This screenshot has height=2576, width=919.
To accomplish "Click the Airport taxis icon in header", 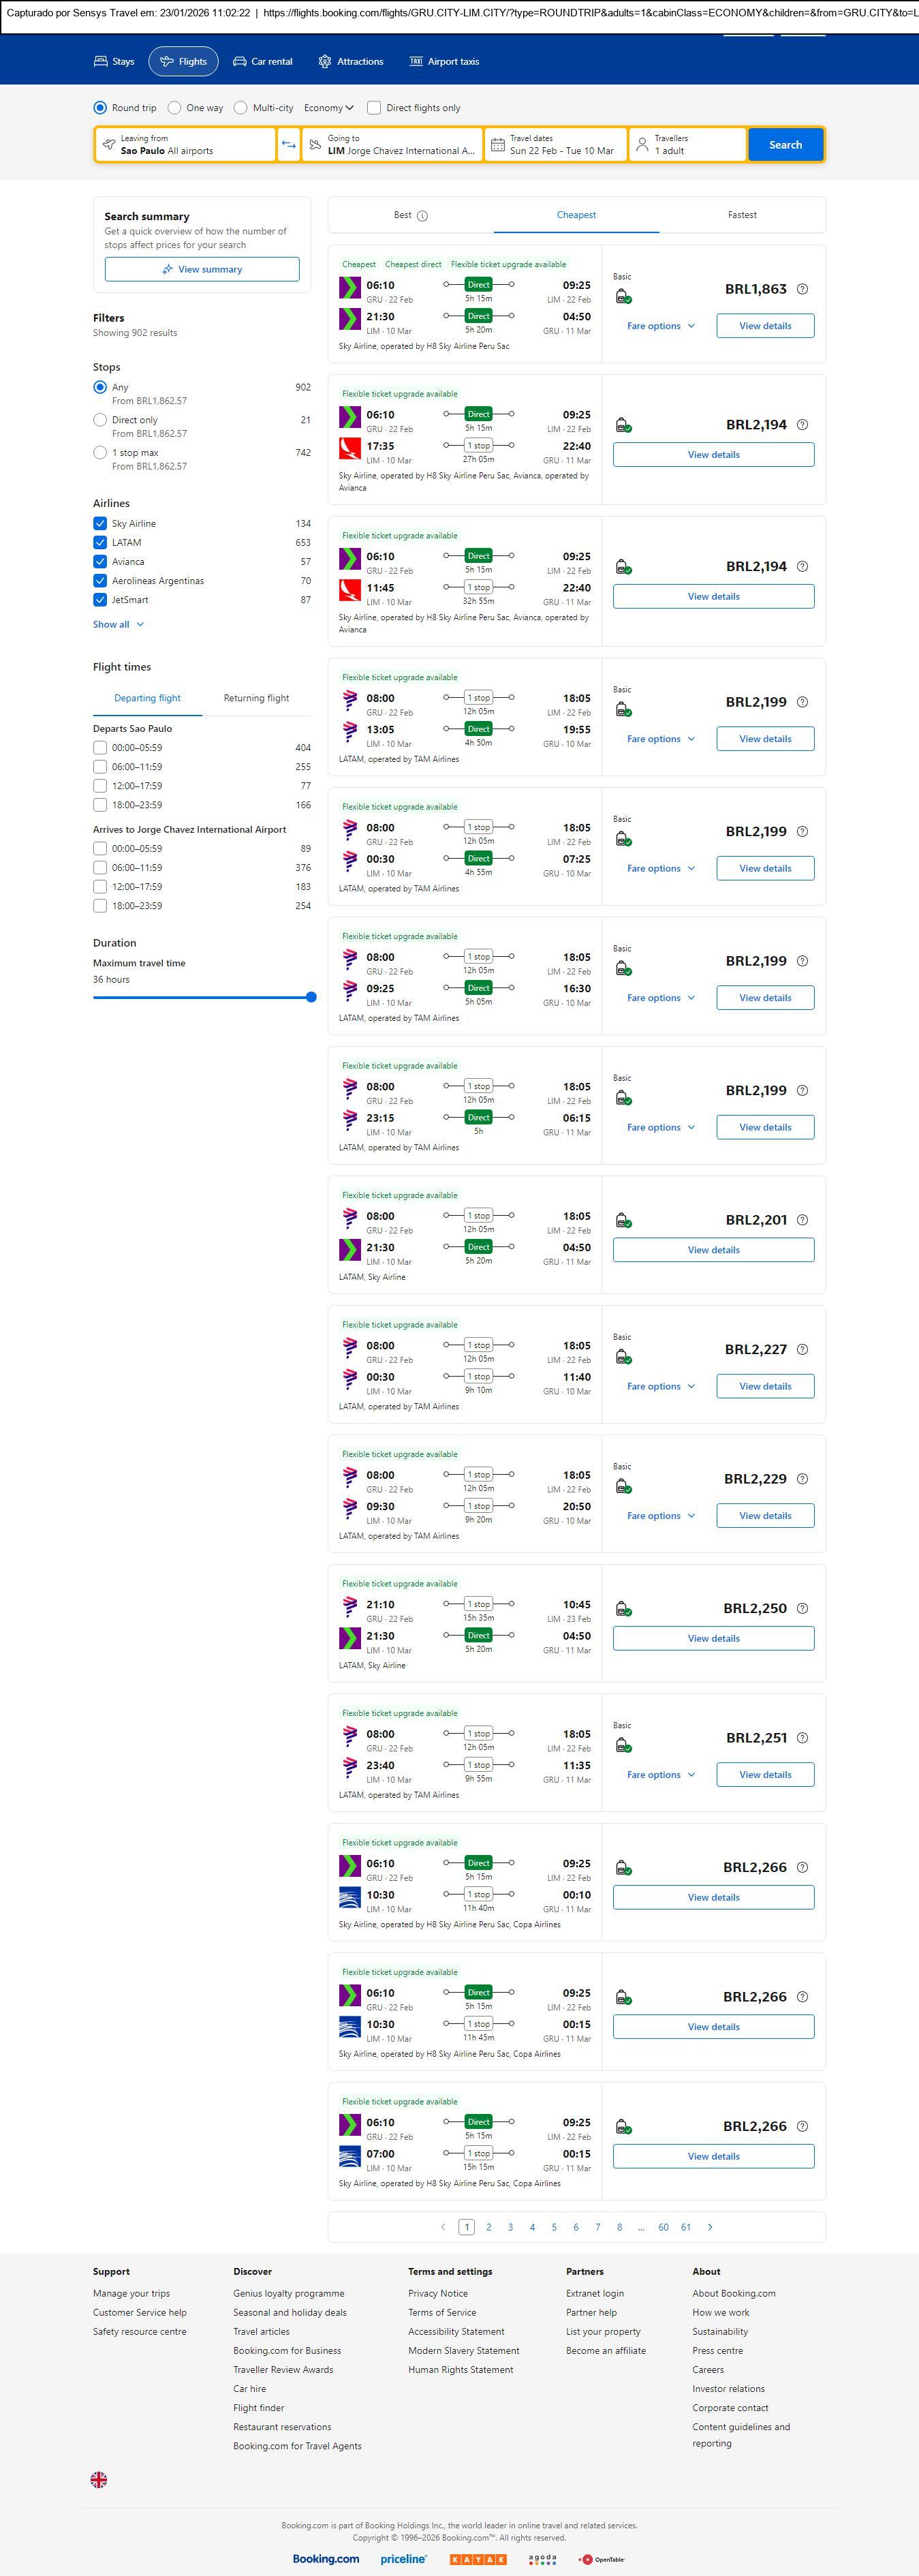I will coord(416,62).
